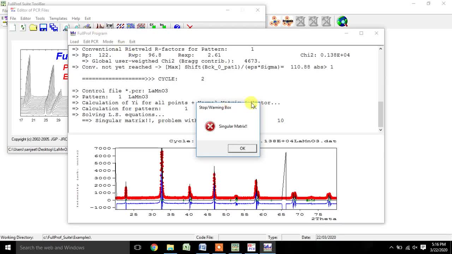Create new PCR file with blank page icon

[13, 28]
